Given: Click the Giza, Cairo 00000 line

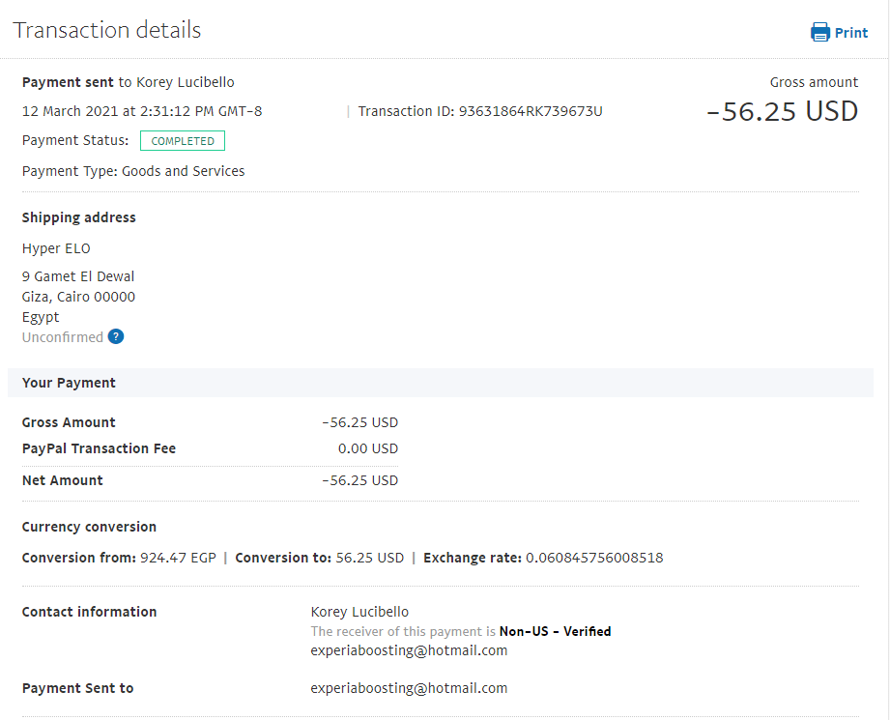Looking at the screenshot, I should (79, 297).
